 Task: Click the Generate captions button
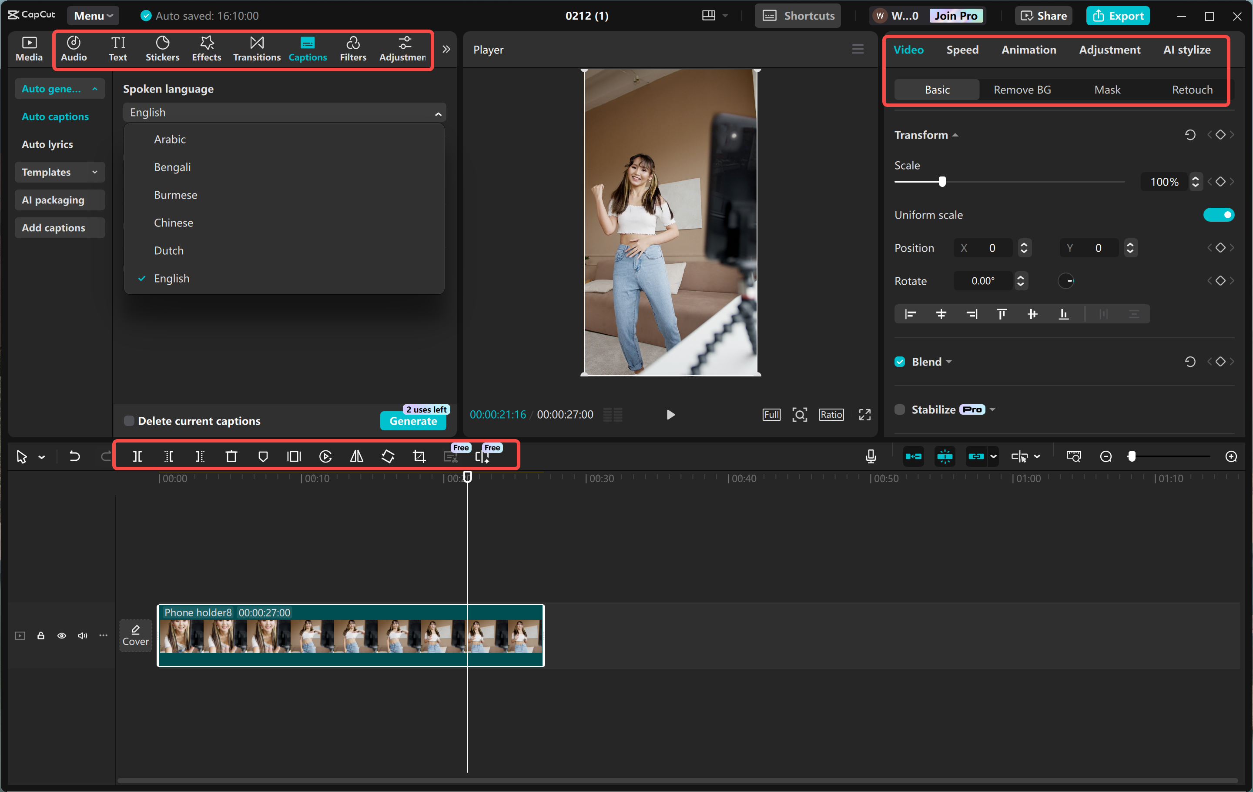[413, 421]
